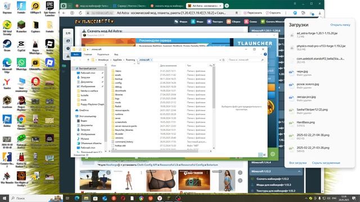Viewport: 360px width, 202px height.
Task: Click the browser downloads arrow icon
Action: pos(319,13)
